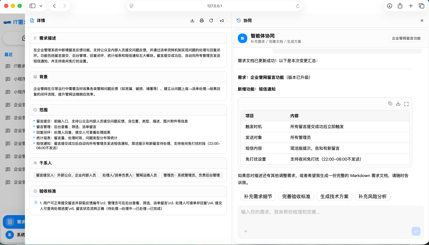Click the 完善验收标准 suggestion button

click(x=296, y=196)
